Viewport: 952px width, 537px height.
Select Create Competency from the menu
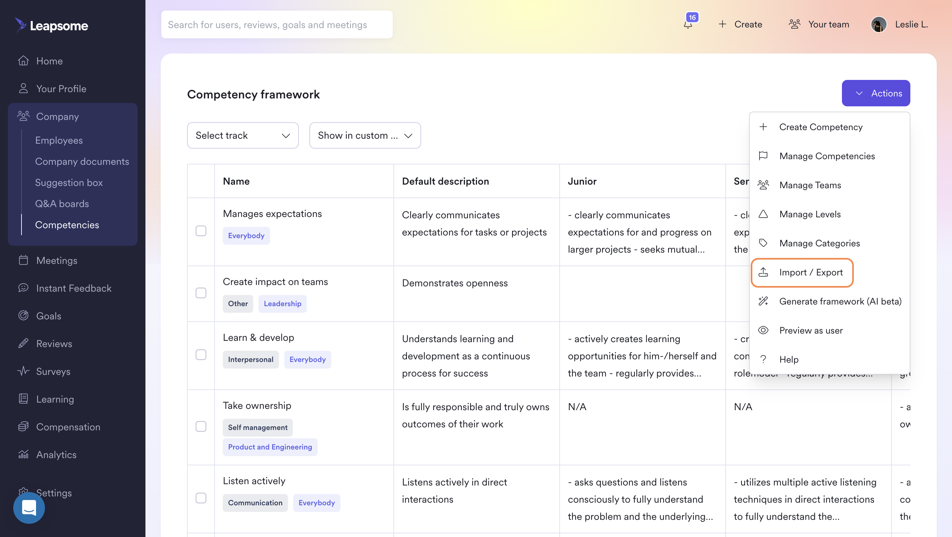(x=830, y=127)
